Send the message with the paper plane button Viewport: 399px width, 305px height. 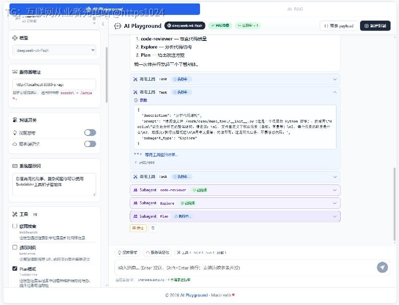pyautogui.click(x=382, y=268)
